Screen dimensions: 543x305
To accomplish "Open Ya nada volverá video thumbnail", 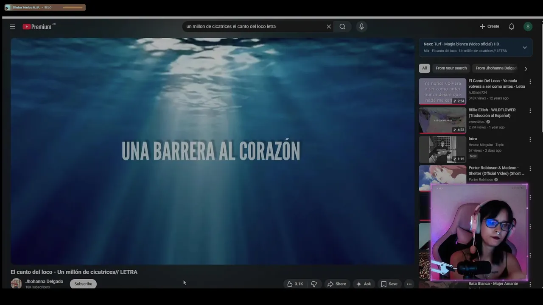I will coord(442,91).
